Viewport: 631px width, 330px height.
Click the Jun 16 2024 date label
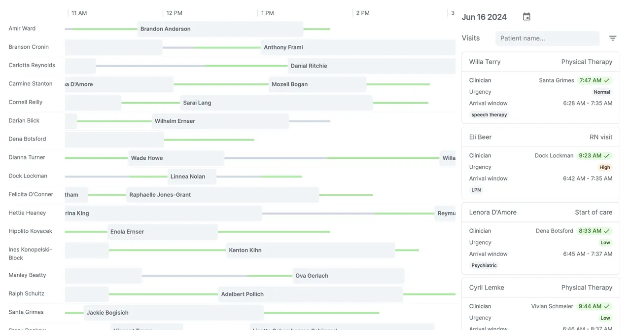coord(484,17)
